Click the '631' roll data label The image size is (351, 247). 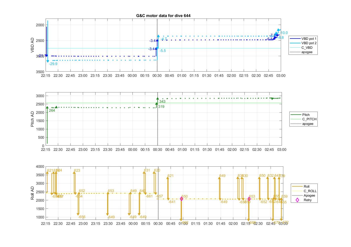coord(147,170)
